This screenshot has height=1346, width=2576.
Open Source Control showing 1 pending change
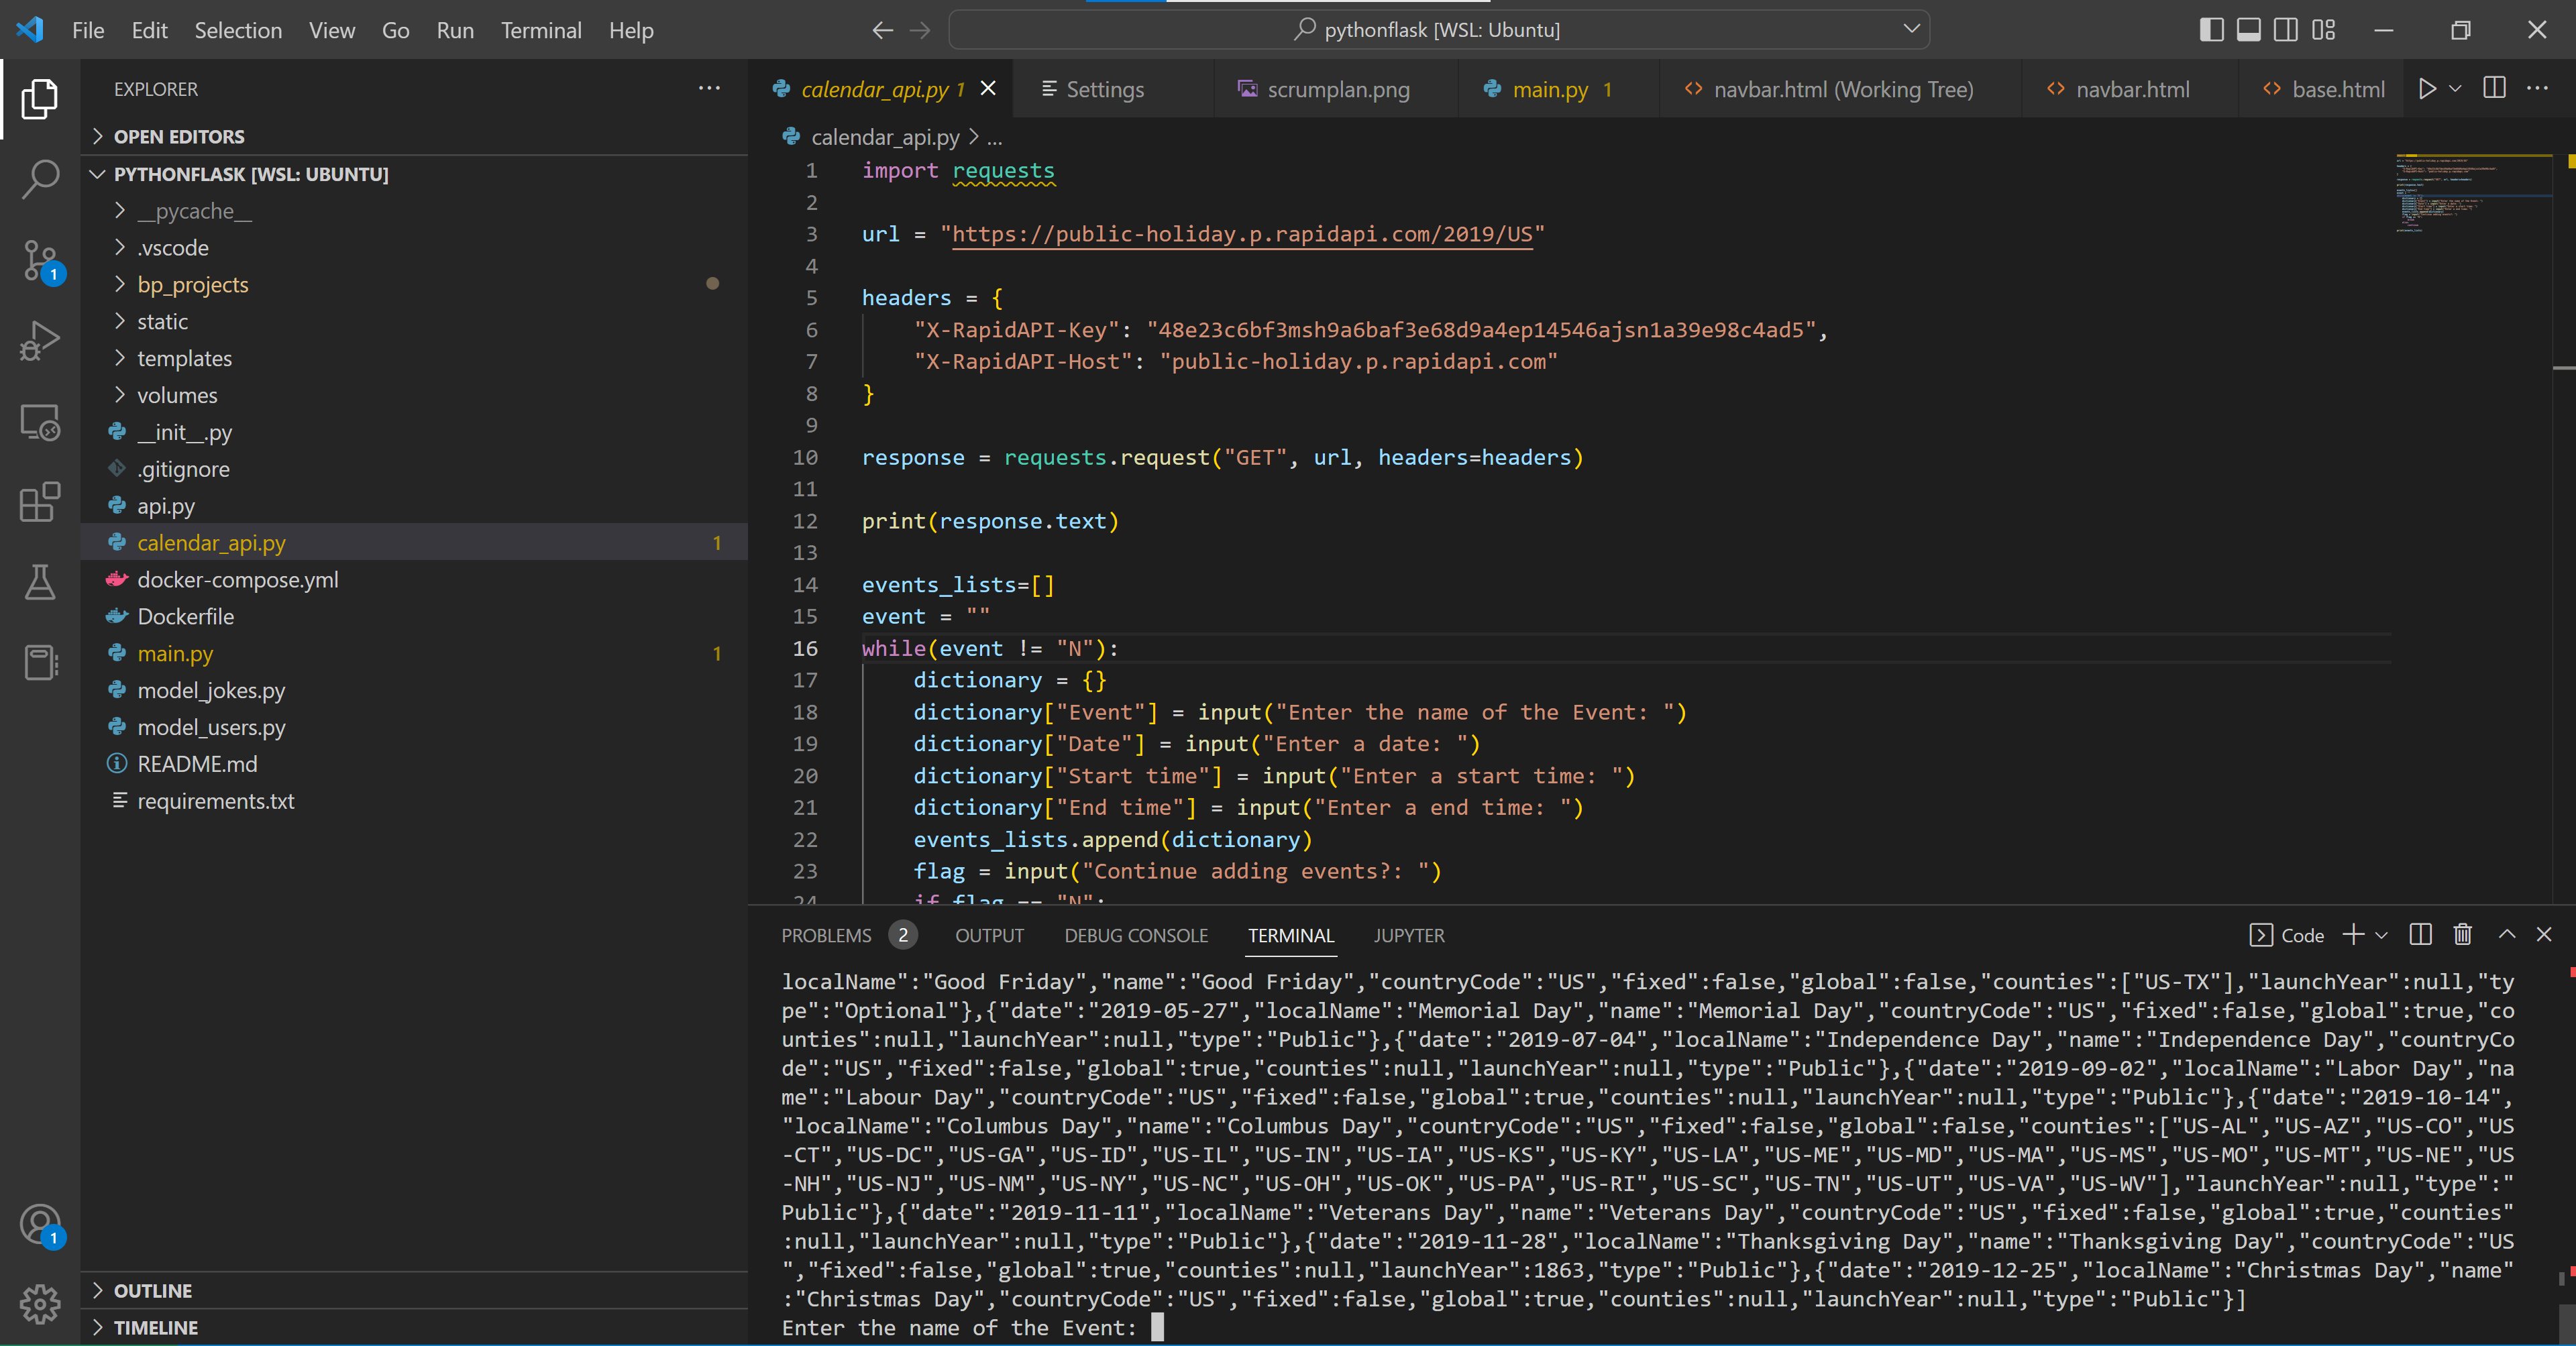point(39,262)
